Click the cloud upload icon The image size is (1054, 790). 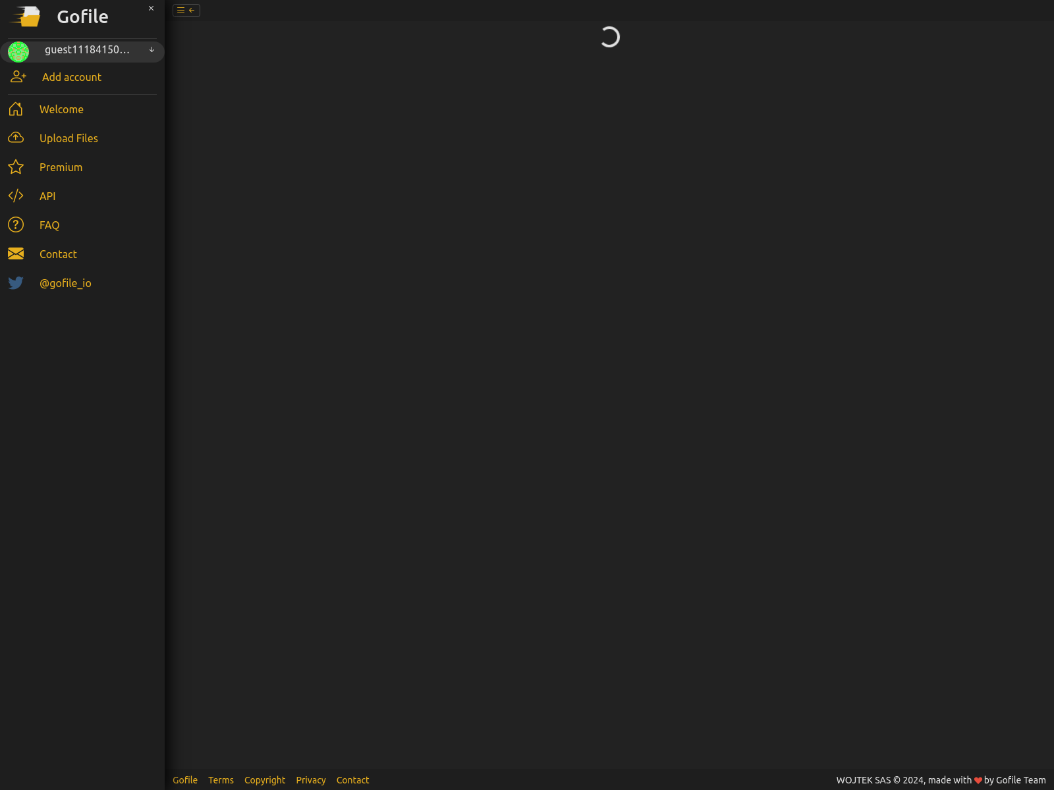pyautogui.click(x=16, y=138)
